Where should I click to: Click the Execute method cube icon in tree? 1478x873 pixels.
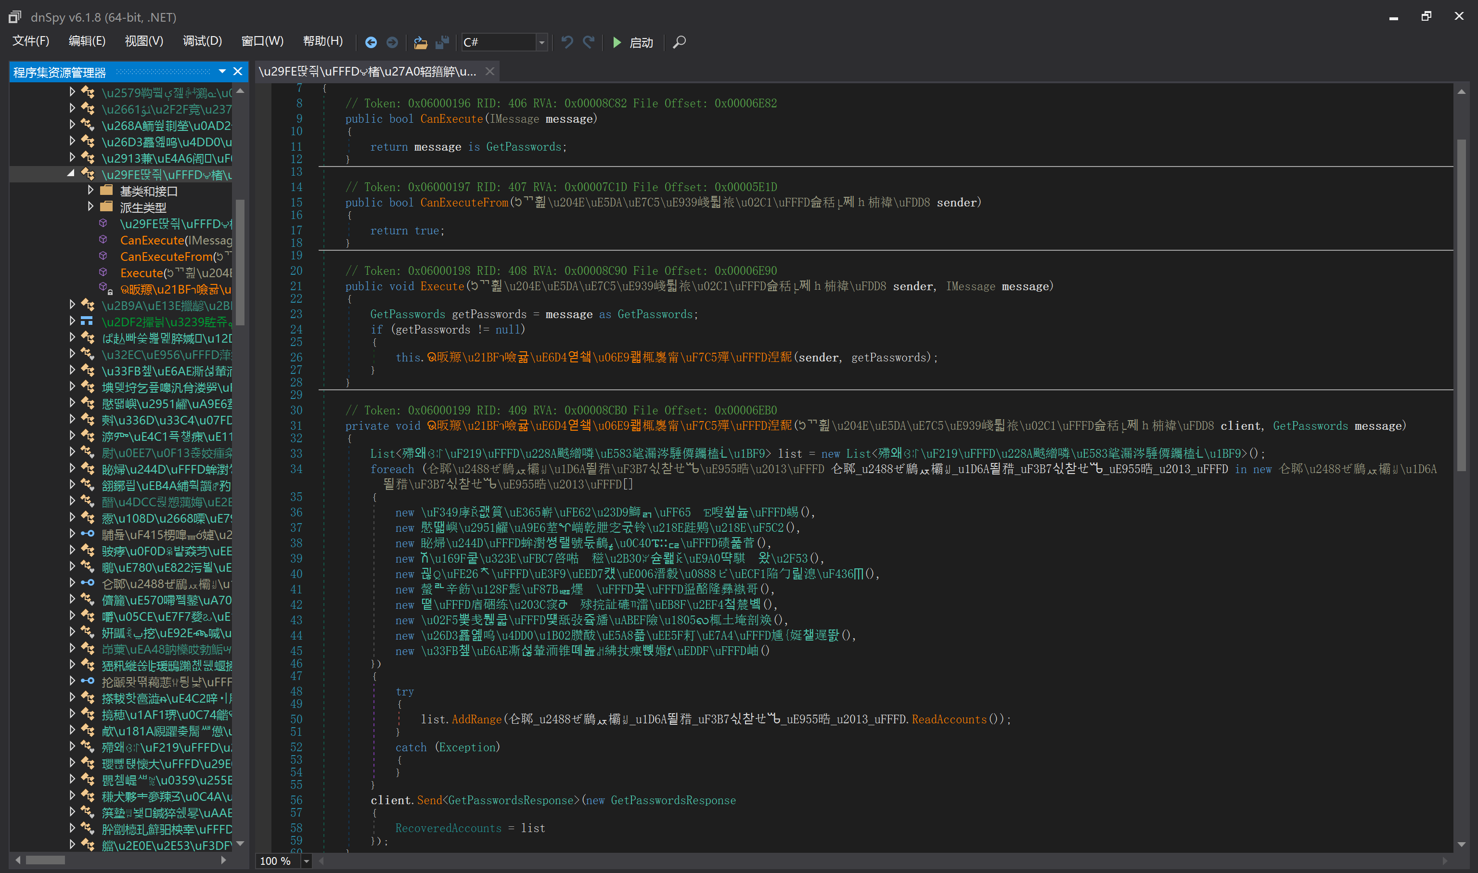click(103, 272)
